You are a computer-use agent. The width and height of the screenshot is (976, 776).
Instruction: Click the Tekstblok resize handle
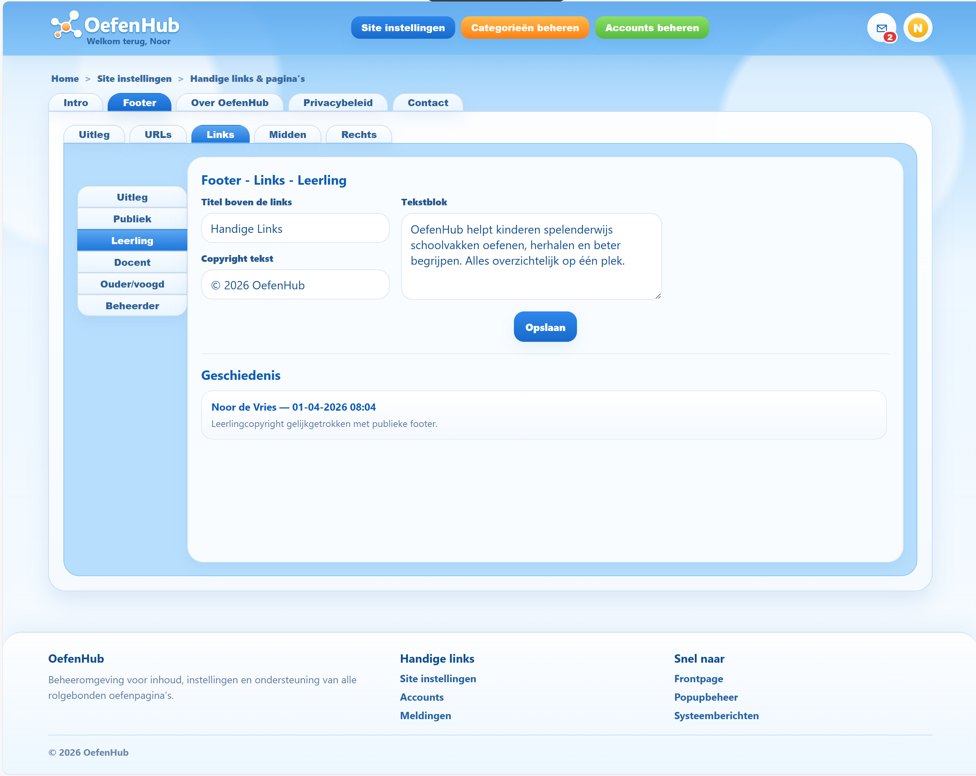click(658, 296)
